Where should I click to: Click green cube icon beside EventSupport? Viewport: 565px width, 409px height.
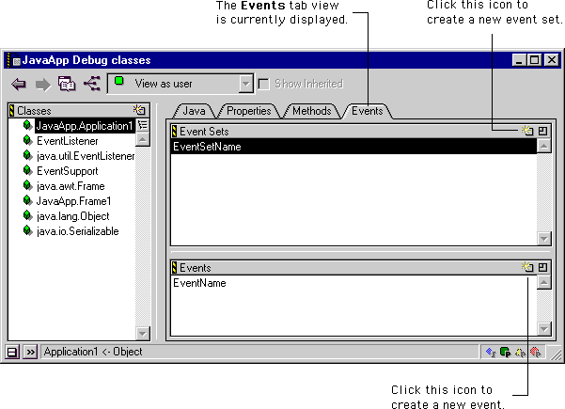pyautogui.click(x=28, y=170)
